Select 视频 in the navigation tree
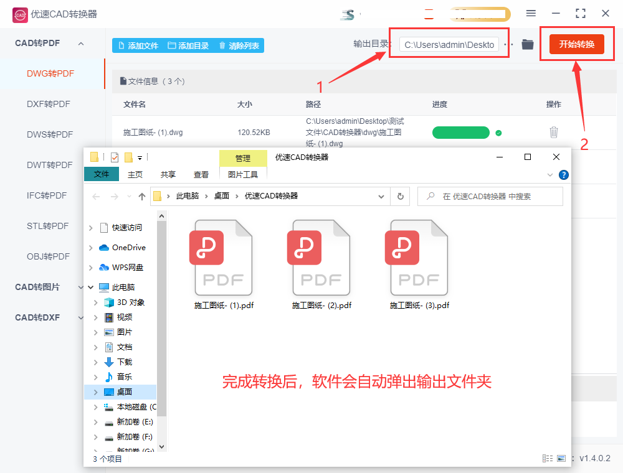This screenshot has width=623, height=473. click(x=118, y=317)
